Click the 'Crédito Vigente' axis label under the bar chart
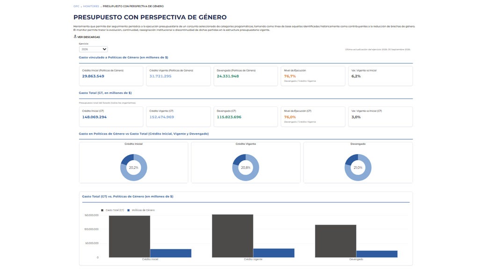 tap(253, 259)
